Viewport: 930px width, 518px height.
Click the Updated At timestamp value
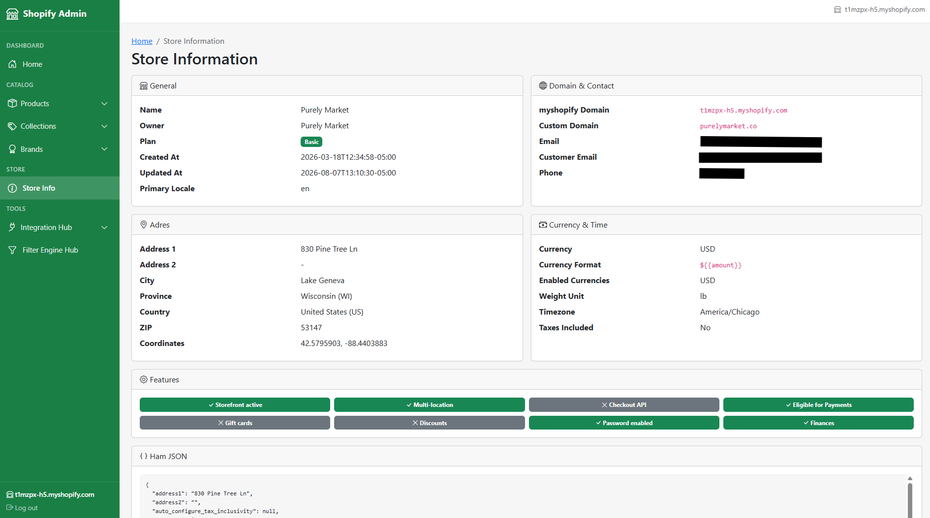[x=348, y=173]
